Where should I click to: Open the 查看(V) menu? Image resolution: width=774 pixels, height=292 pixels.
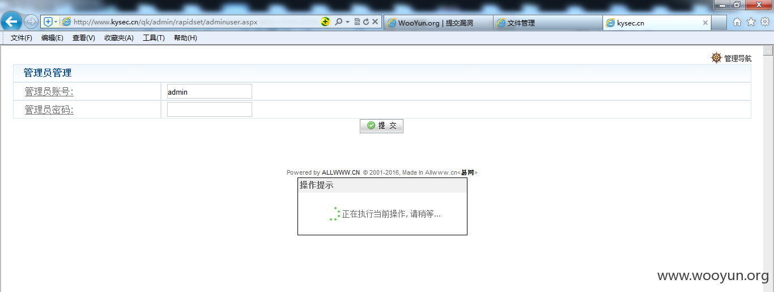coord(83,38)
